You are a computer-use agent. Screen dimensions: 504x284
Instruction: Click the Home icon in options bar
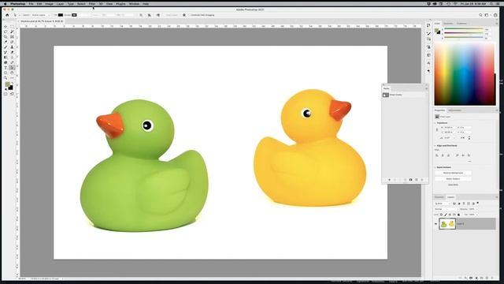[x=7, y=15]
